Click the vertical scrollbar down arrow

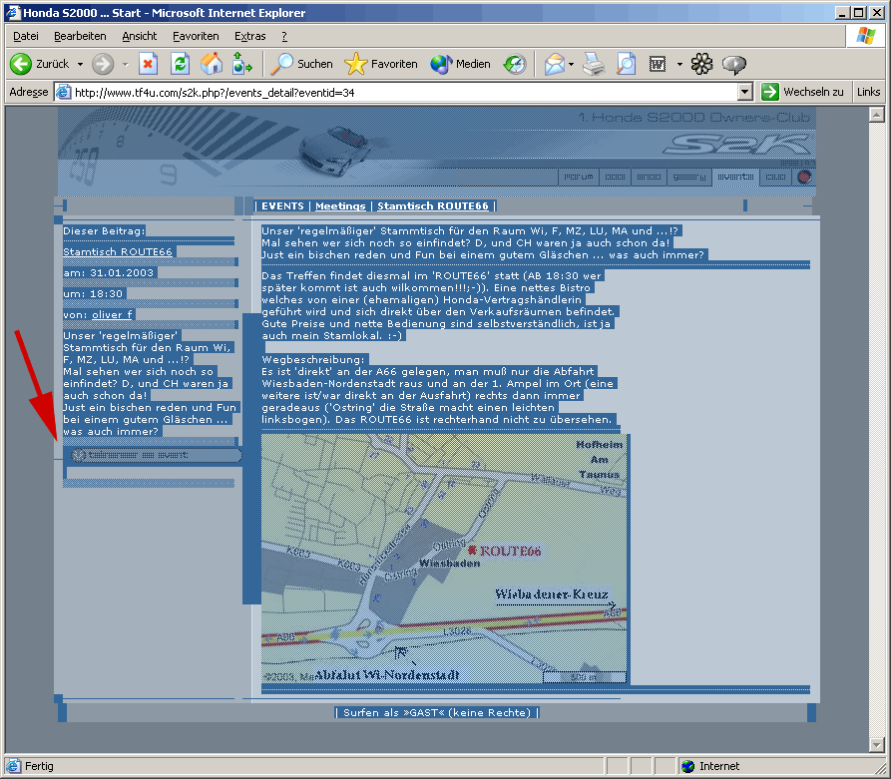click(x=877, y=744)
